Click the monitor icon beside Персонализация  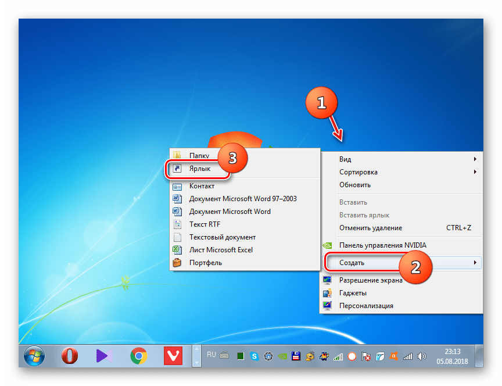(x=327, y=306)
